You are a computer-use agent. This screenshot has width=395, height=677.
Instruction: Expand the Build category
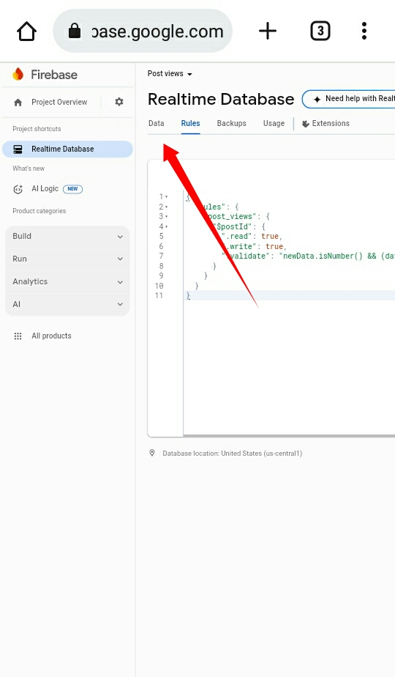pos(68,236)
